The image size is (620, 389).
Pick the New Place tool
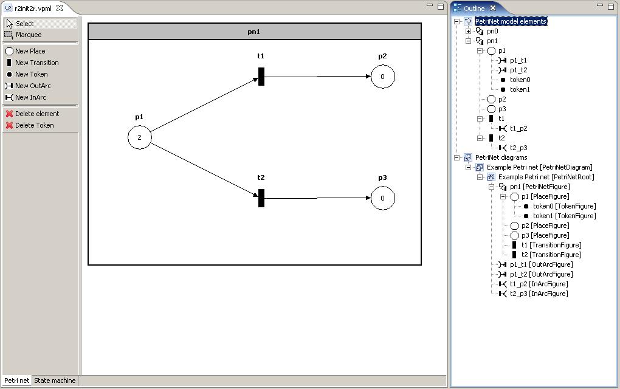tap(40, 51)
